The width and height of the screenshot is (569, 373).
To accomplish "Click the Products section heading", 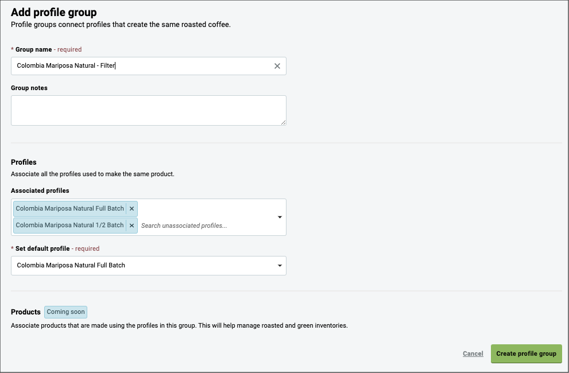I will click(x=26, y=312).
